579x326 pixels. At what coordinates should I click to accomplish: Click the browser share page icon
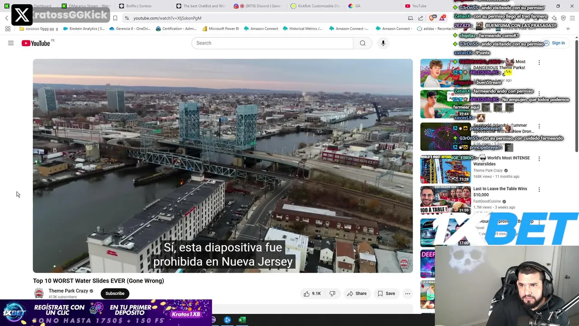click(421, 18)
